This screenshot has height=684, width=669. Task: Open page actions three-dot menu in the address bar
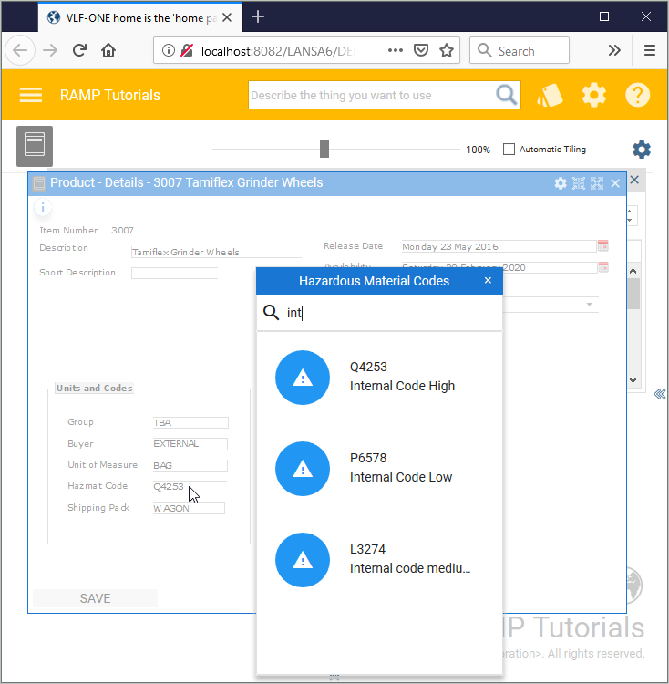coord(395,50)
